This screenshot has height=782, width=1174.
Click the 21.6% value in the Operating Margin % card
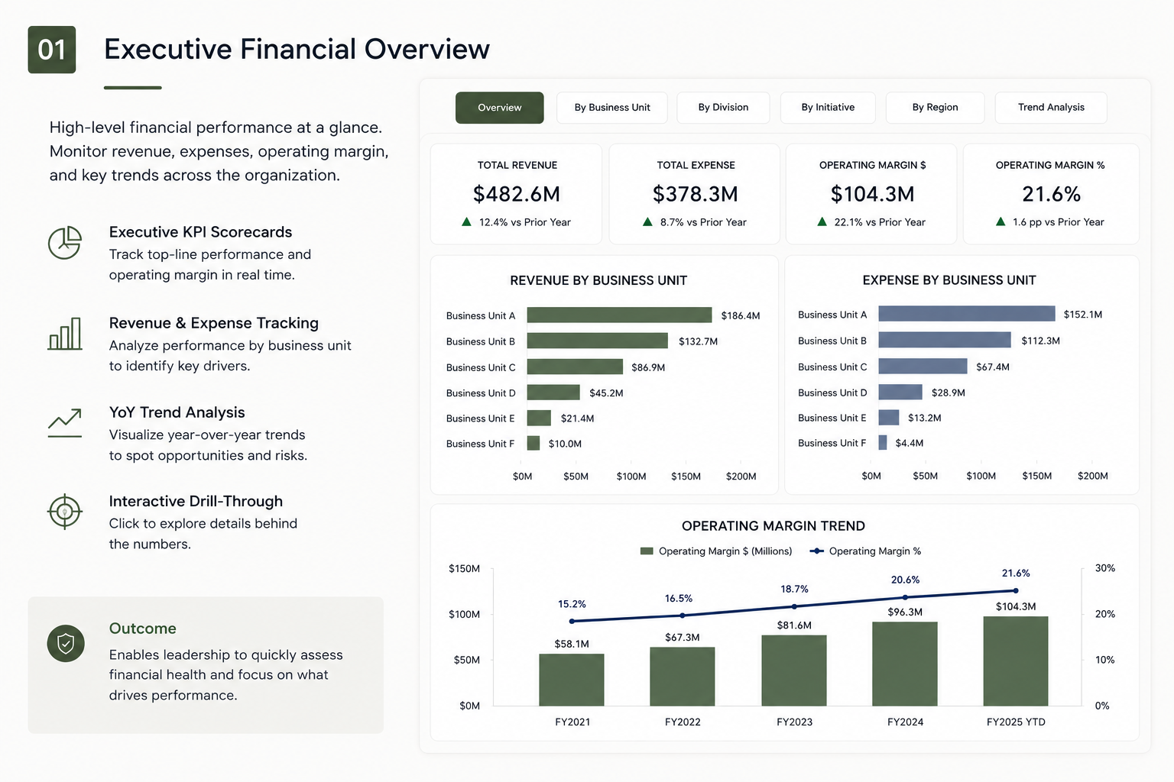1052,194
